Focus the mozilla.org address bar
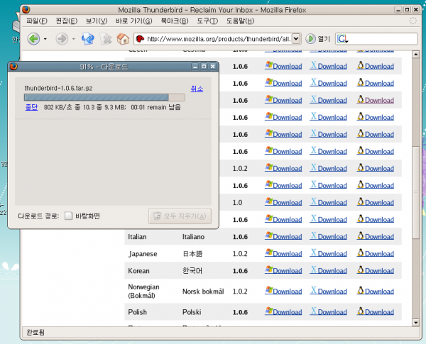The width and height of the screenshot is (426, 344). [x=219, y=39]
